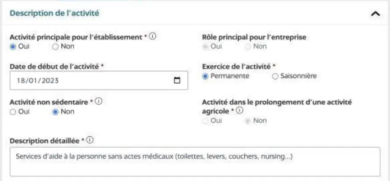Select Oui for prolongement d'une activité agricole
390x181 pixels.
(205, 121)
